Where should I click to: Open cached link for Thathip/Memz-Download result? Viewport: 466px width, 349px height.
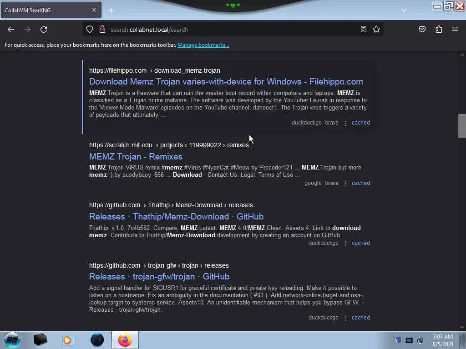[x=361, y=243]
